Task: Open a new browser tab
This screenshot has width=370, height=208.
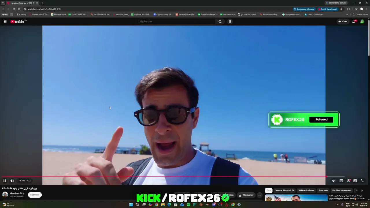Action: click(42, 3)
